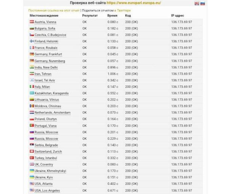
Task: Share the report on Twitter link
Action: (122, 10)
